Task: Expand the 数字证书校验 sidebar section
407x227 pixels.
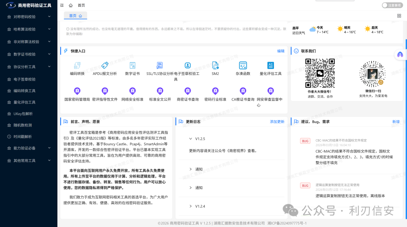Action: point(24,53)
